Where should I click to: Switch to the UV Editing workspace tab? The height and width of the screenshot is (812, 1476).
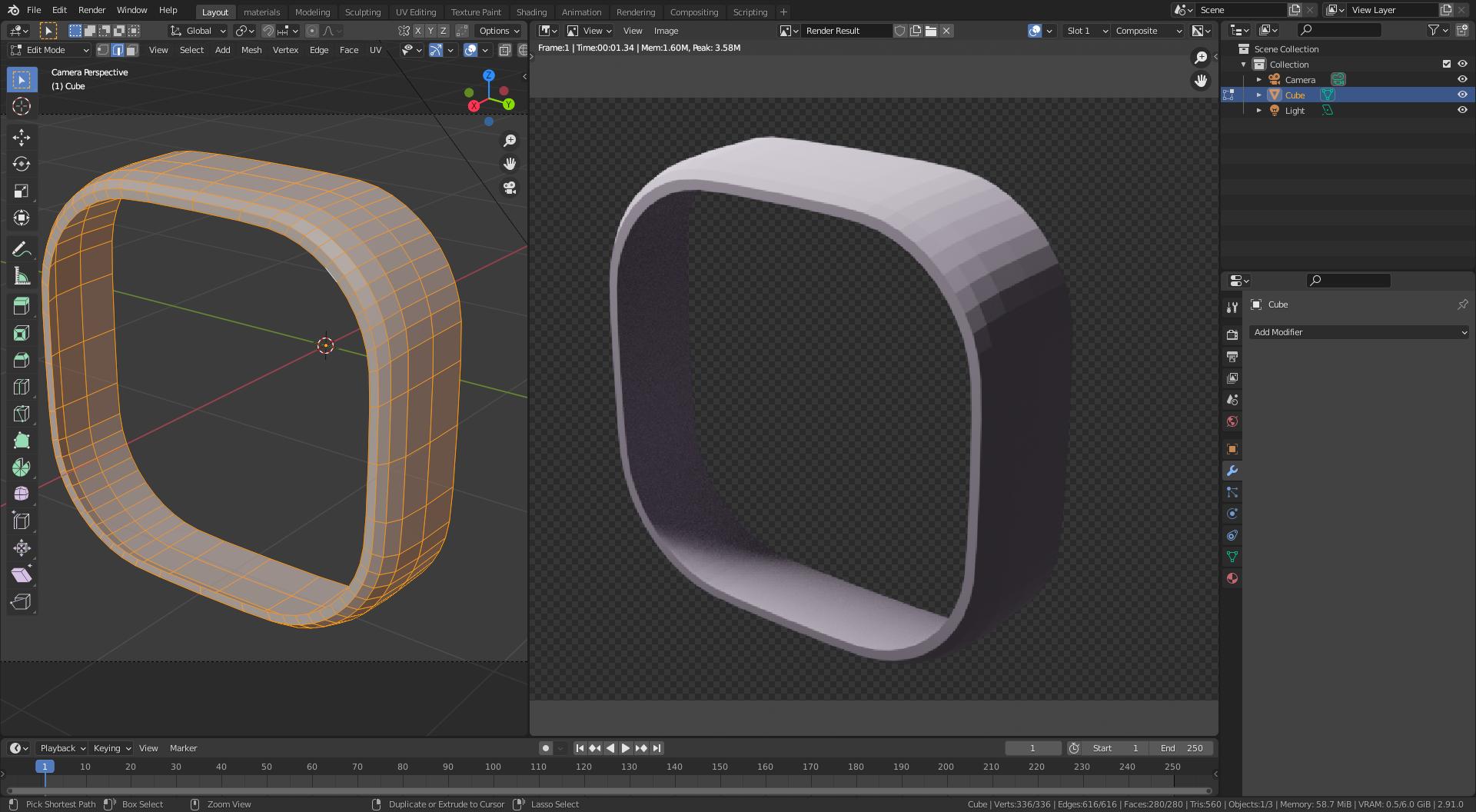[416, 12]
